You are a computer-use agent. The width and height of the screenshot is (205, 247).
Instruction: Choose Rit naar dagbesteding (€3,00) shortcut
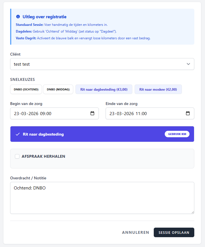[x=104, y=89]
